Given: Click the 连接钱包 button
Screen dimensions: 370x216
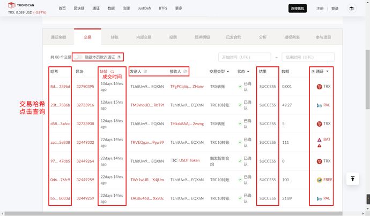Looking at the screenshot, I should click(x=298, y=9).
